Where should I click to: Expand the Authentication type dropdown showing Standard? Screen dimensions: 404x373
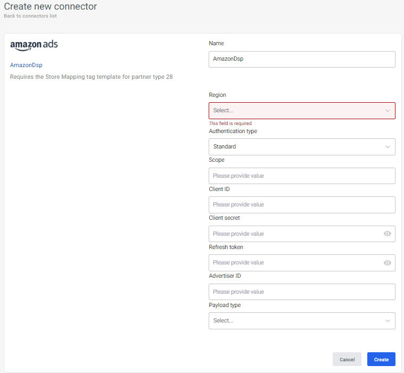302,147
